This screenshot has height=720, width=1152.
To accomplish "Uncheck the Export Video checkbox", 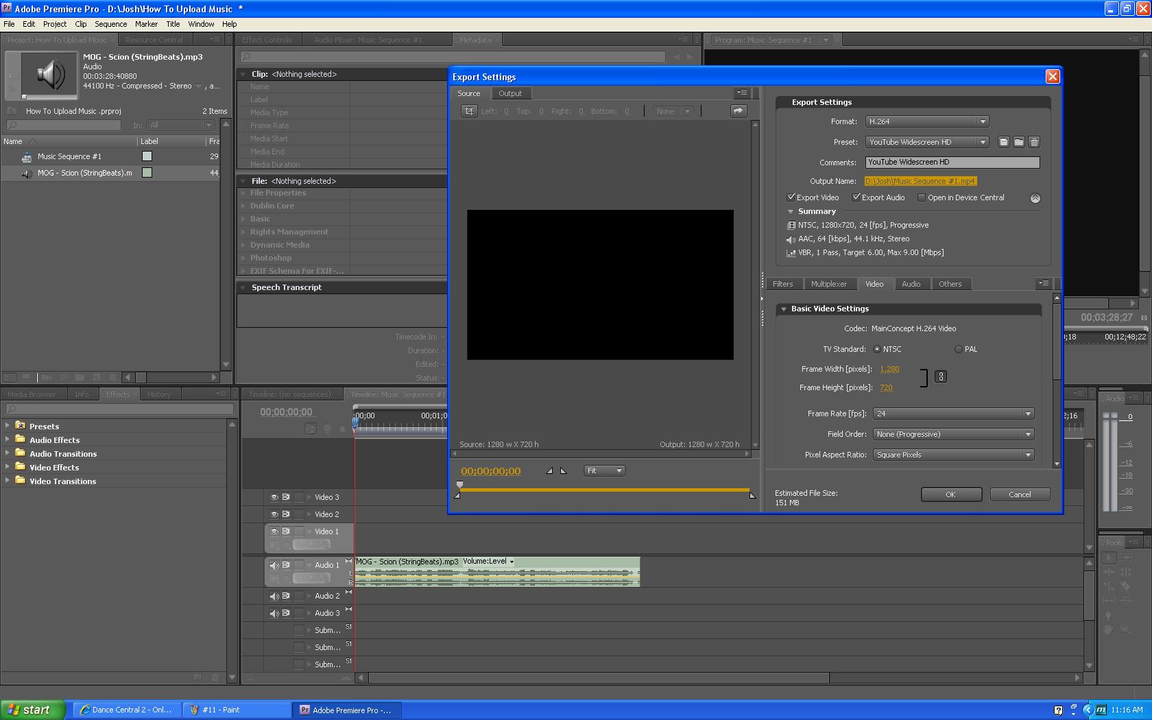I will click(791, 197).
